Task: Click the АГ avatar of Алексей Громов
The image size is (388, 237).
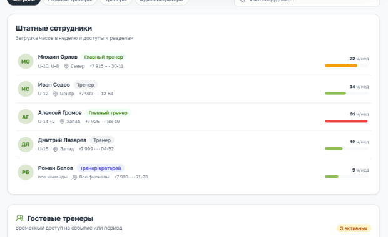Action: point(26,117)
